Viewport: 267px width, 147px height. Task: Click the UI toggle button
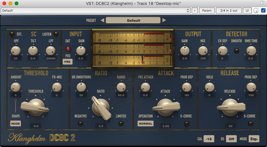point(247,10)
